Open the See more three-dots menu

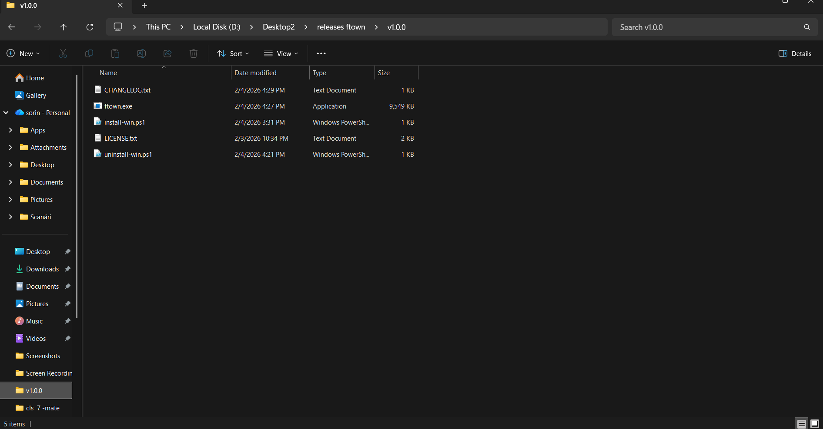pyautogui.click(x=321, y=53)
